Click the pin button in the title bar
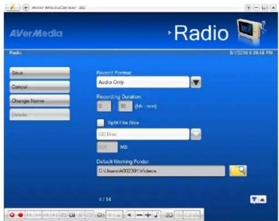 [248, 8]
